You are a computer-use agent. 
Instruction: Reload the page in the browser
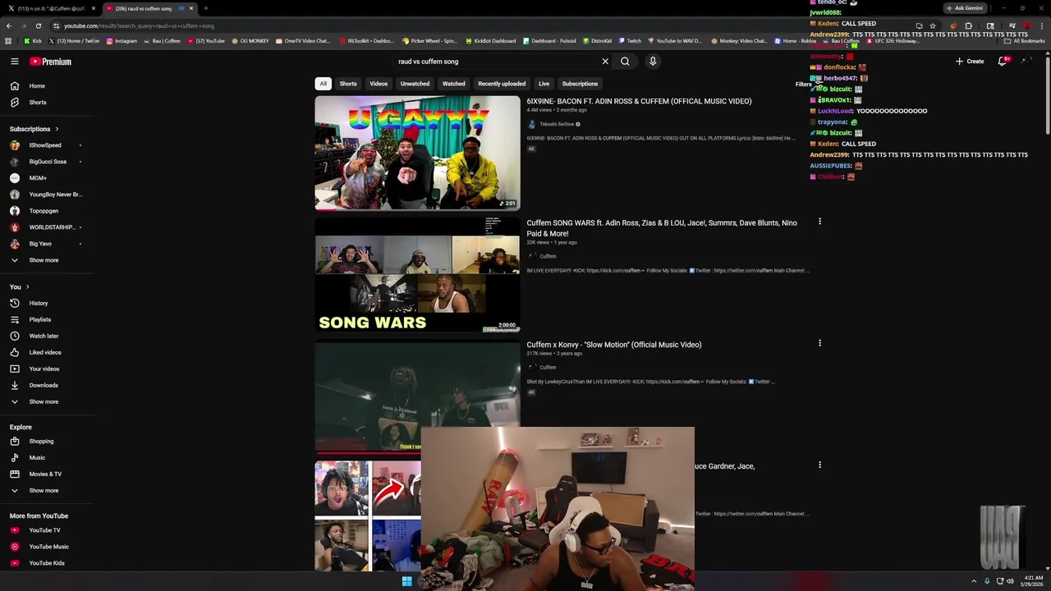point(38,25)
